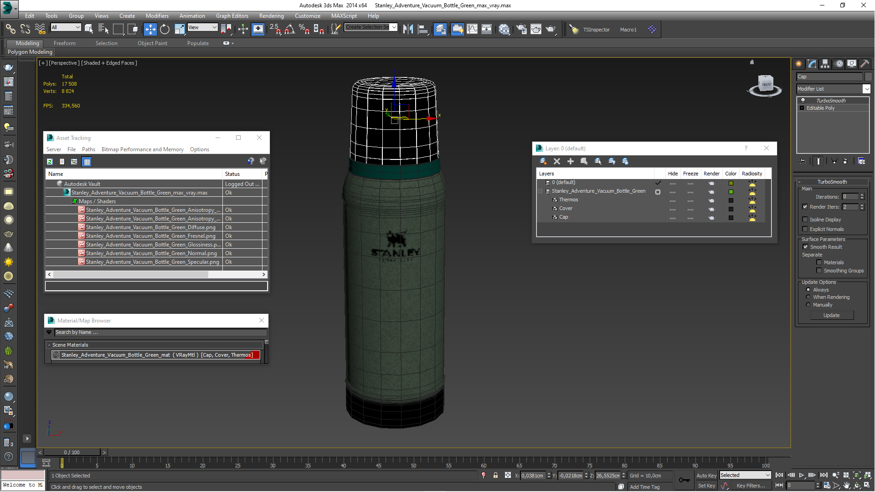875x492 pixels.
Task: Select the Select and Move tool
Action: 150,29
